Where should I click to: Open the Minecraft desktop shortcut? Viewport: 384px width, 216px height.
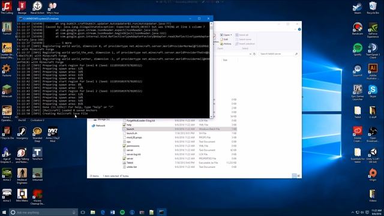7,91
